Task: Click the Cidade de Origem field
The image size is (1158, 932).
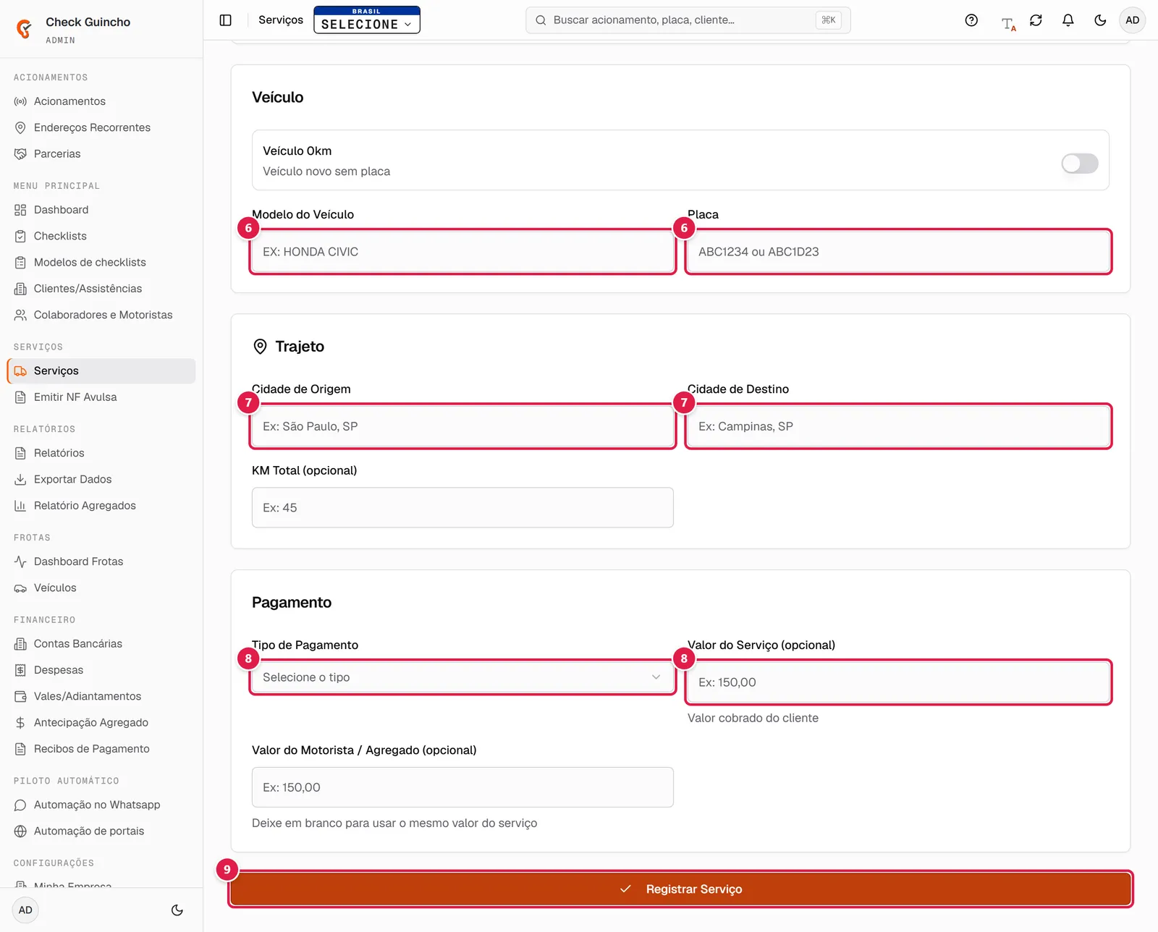Action: coord(462,426)
